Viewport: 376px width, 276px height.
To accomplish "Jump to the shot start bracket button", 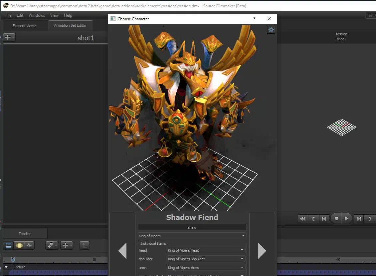I will 313,219.
